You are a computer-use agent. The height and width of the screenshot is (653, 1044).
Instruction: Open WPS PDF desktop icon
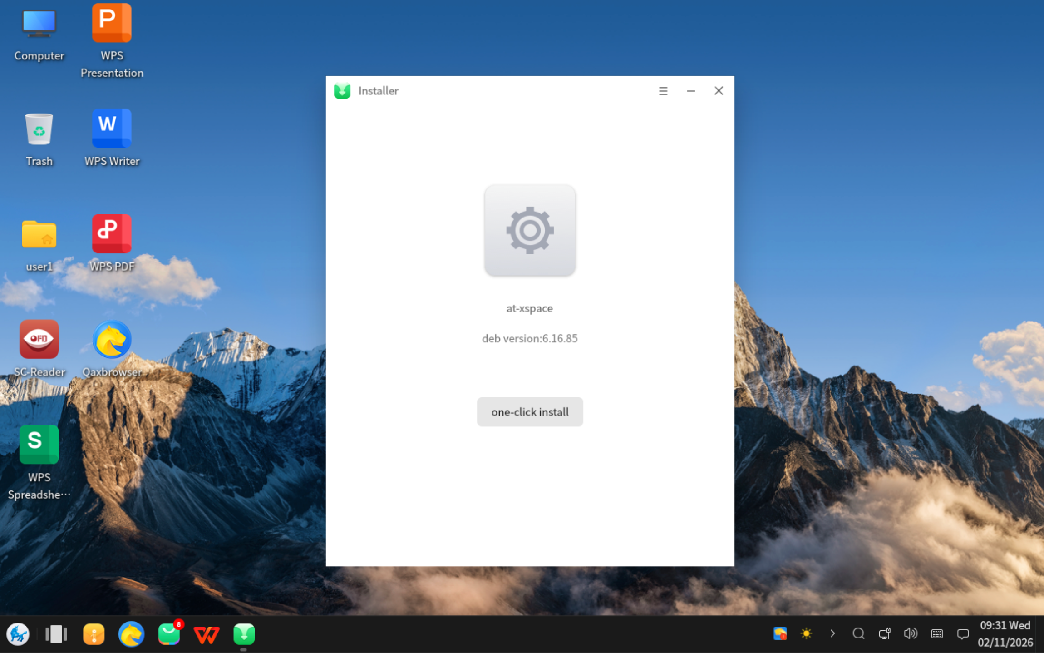tap(112, 233)
